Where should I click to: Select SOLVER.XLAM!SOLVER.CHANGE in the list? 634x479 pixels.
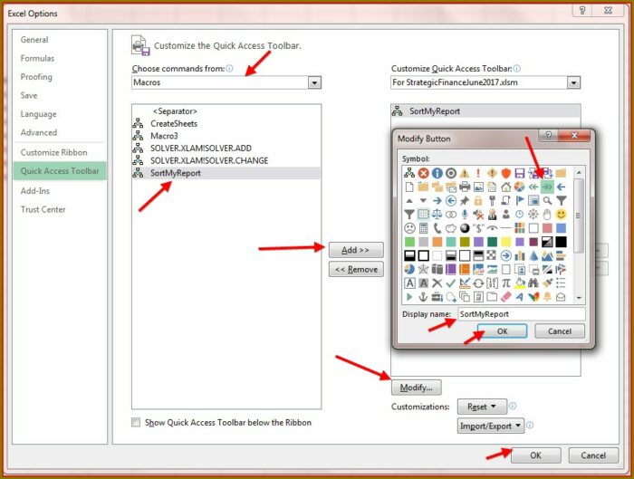(x=226, y=160)
